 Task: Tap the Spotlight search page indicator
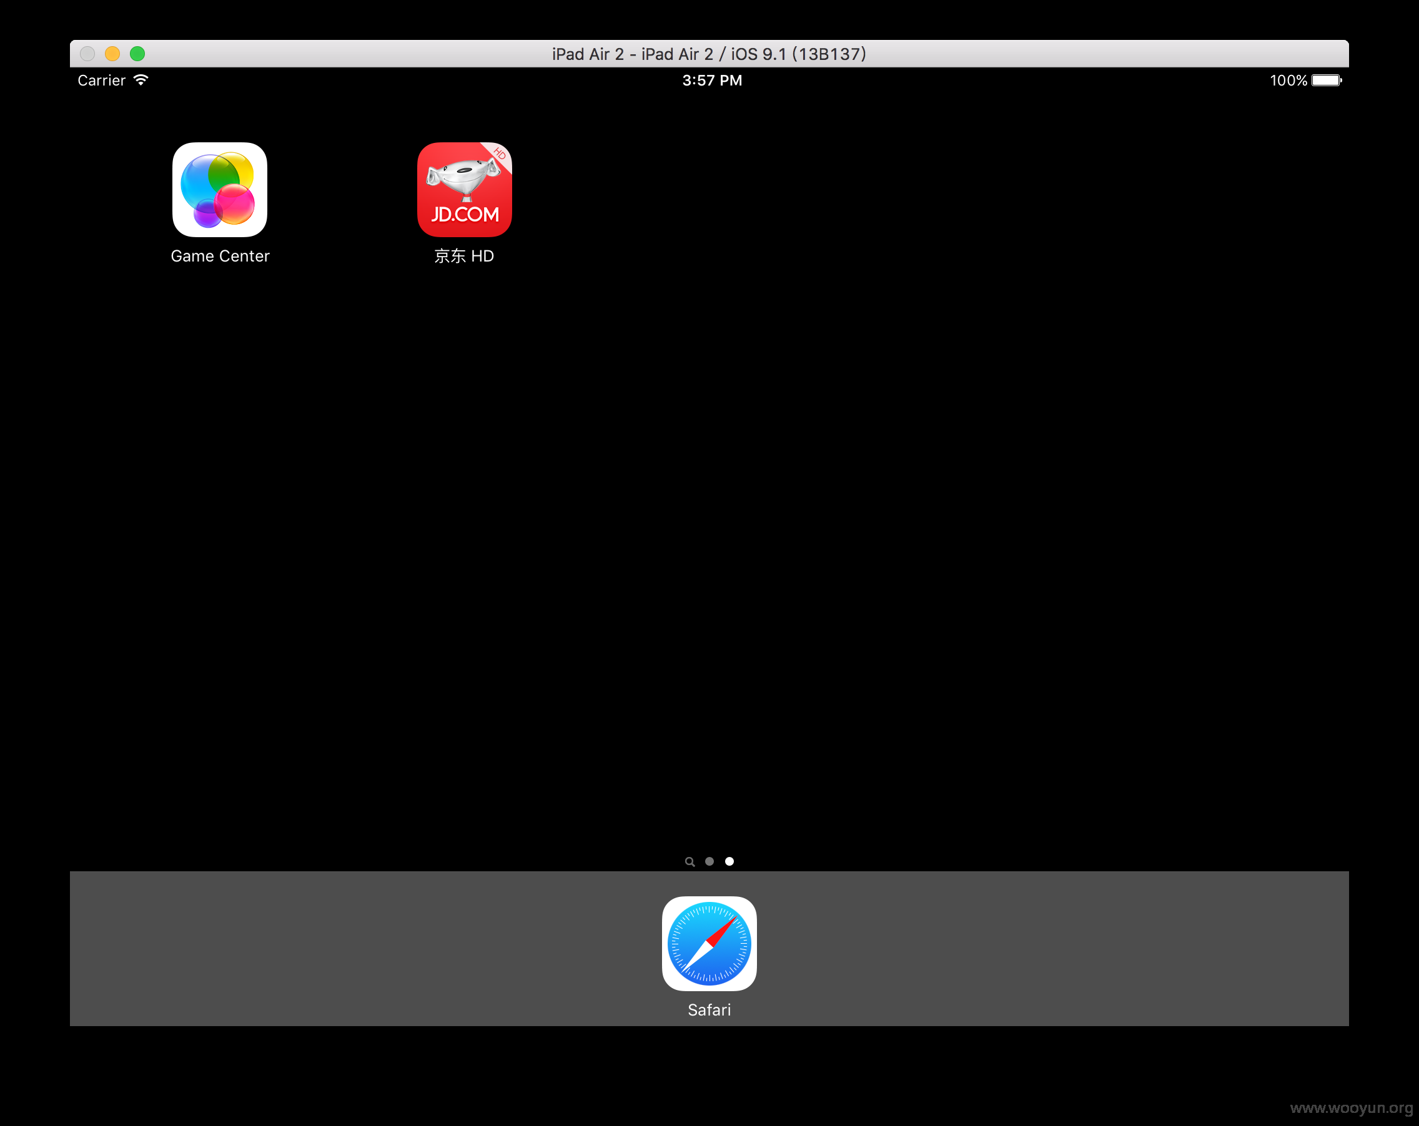tap(690, 861)
